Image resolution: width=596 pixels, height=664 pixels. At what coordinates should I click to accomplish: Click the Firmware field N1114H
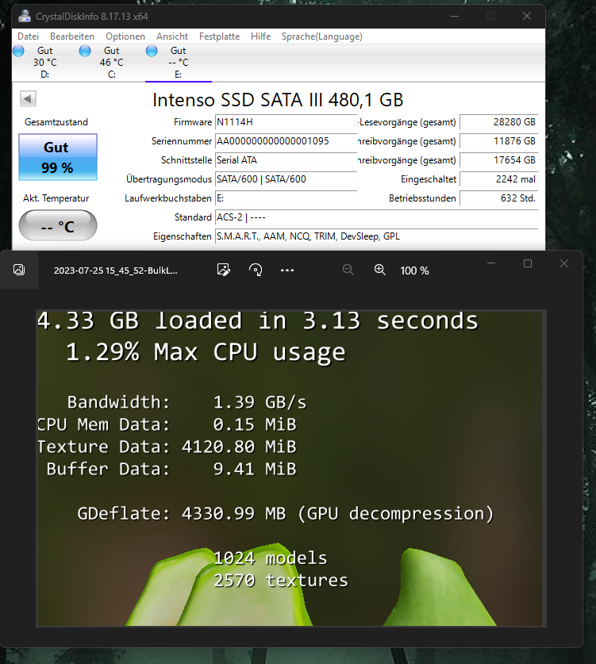pyautogui.click(x=286, y=122)
